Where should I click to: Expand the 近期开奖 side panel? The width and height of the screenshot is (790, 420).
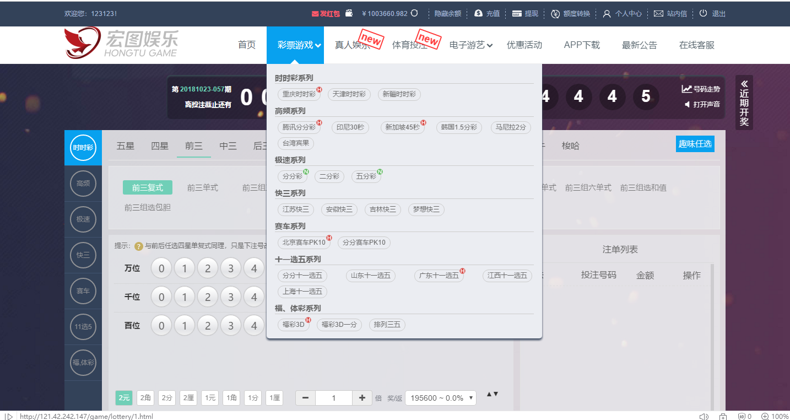[x=744, y=102]
